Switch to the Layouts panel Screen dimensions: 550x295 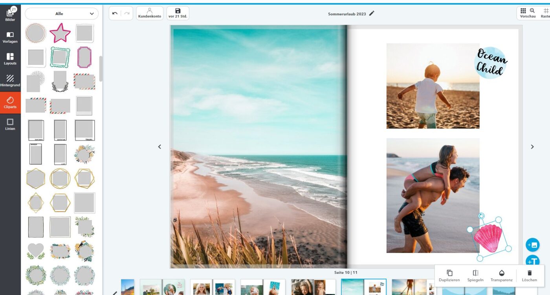point(10,59)
